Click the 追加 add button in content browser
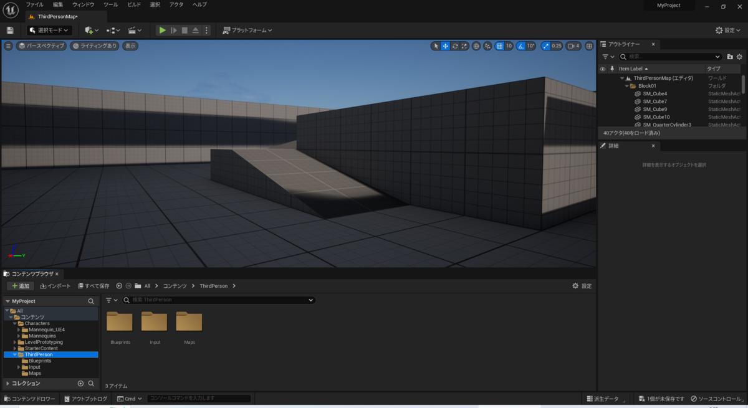 click(21, 286)
